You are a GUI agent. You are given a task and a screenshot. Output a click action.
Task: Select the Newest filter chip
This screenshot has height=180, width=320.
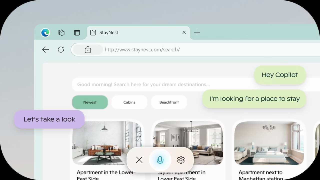click(x=90, y=102)
